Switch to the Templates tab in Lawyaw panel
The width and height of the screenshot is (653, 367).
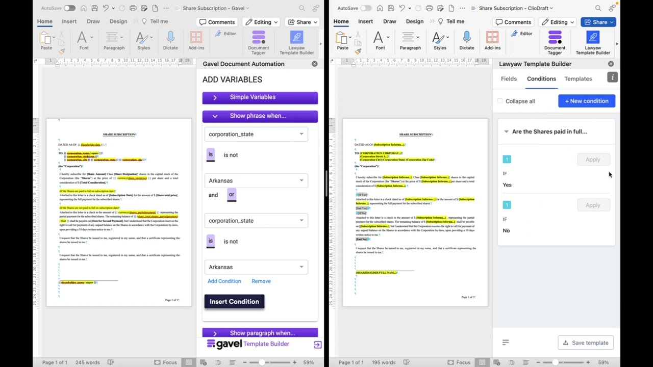(578, 79)
